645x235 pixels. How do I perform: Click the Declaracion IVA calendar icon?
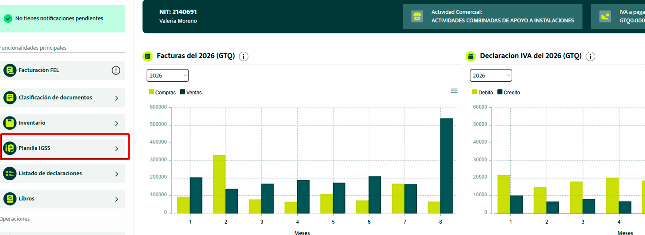tap(471, 56)
